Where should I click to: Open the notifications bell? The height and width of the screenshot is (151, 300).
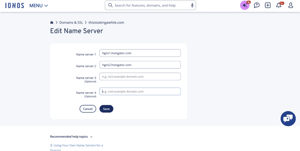(x=279, y=5)
